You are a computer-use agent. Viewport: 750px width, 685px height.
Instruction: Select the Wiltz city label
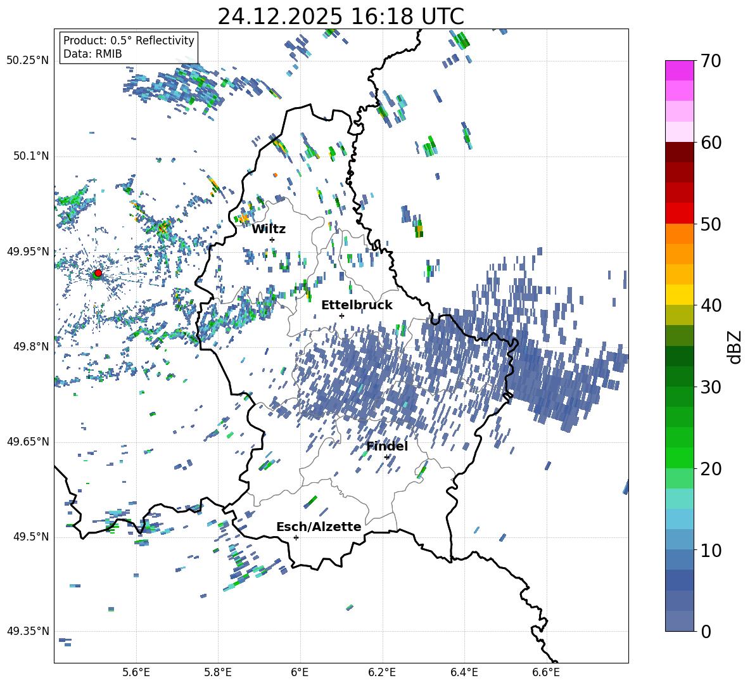coord(269,229)
